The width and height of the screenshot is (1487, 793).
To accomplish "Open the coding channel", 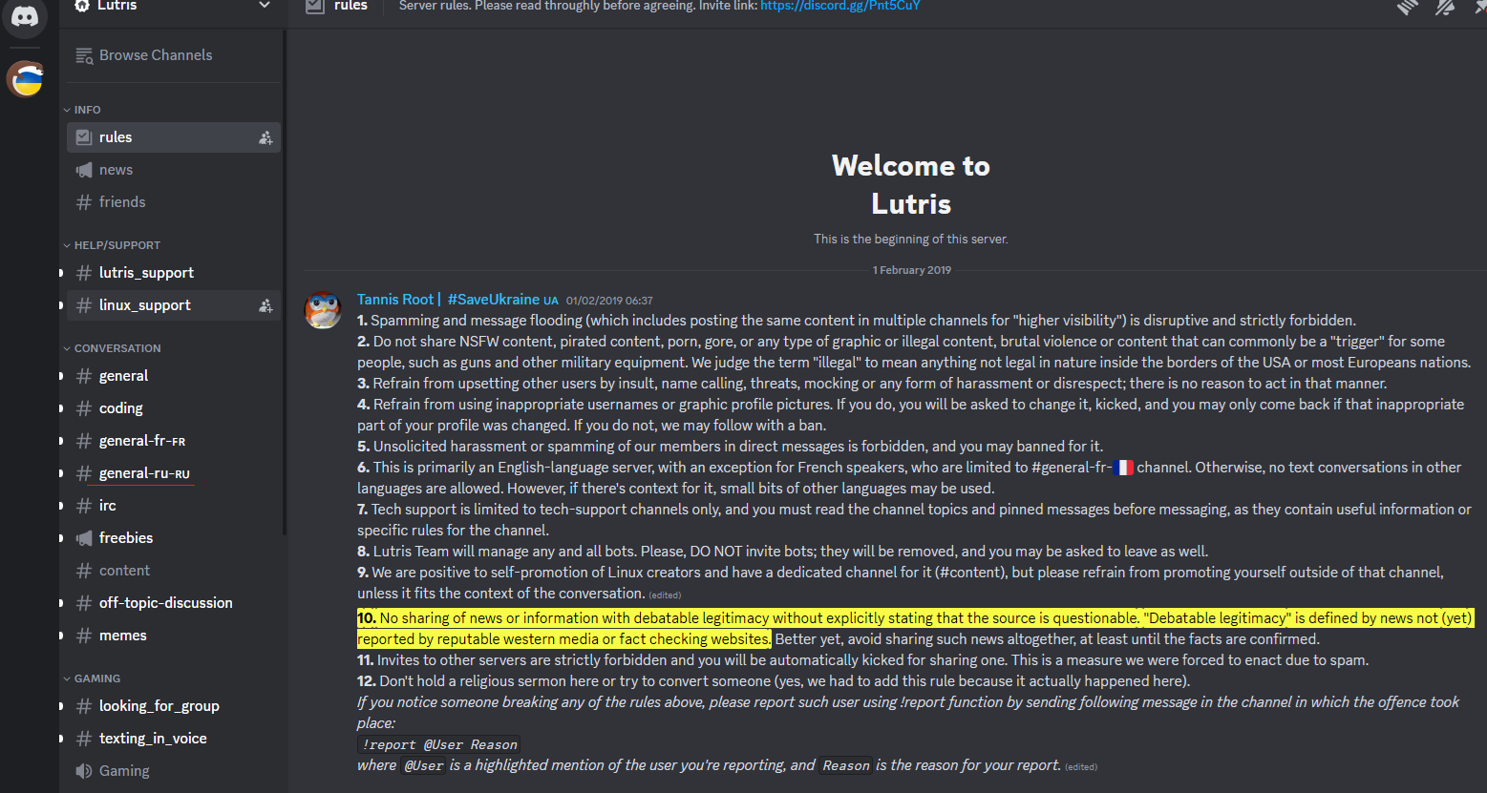I will [x=174, y=408].
